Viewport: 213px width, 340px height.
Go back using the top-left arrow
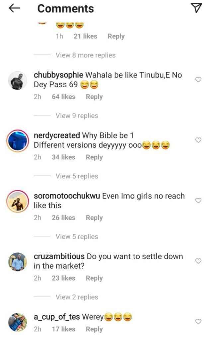14,8
